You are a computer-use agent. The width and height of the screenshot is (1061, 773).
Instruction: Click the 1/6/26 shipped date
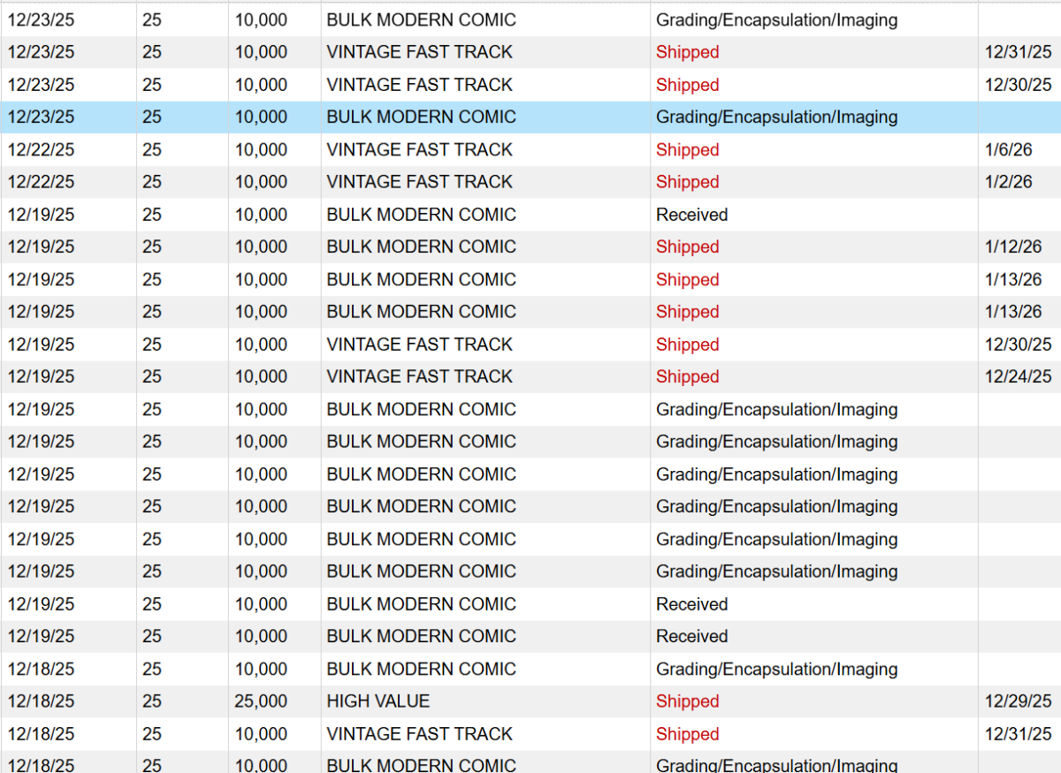(x=1009, y=150)
